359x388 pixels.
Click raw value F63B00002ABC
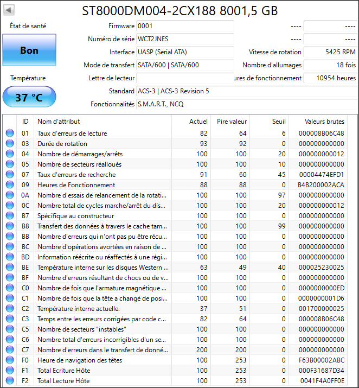pos(322,360)
